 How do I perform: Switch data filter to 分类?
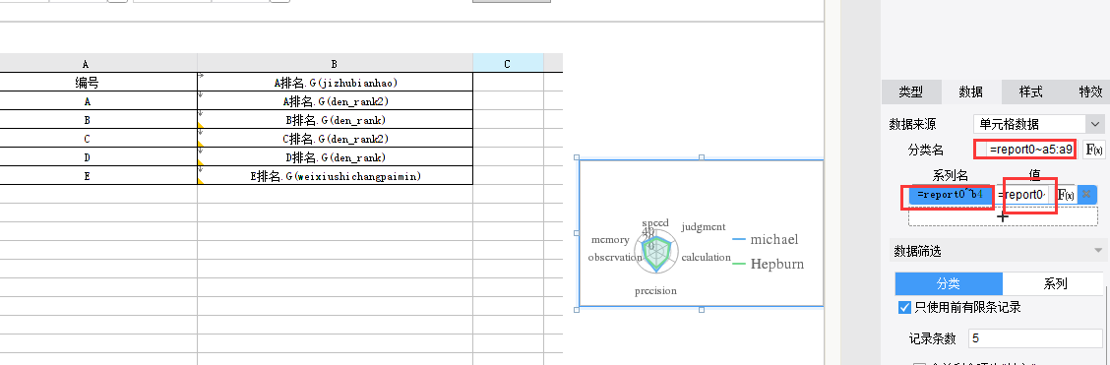(x=949, y=283)
